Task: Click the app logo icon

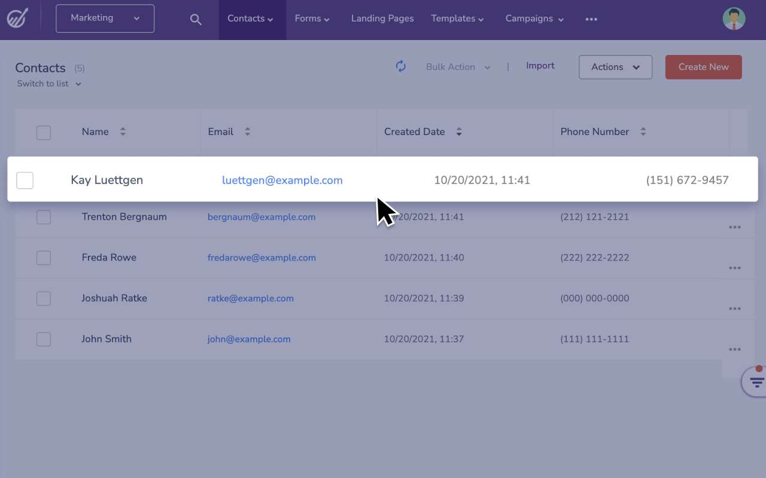Action: point(17,19)
